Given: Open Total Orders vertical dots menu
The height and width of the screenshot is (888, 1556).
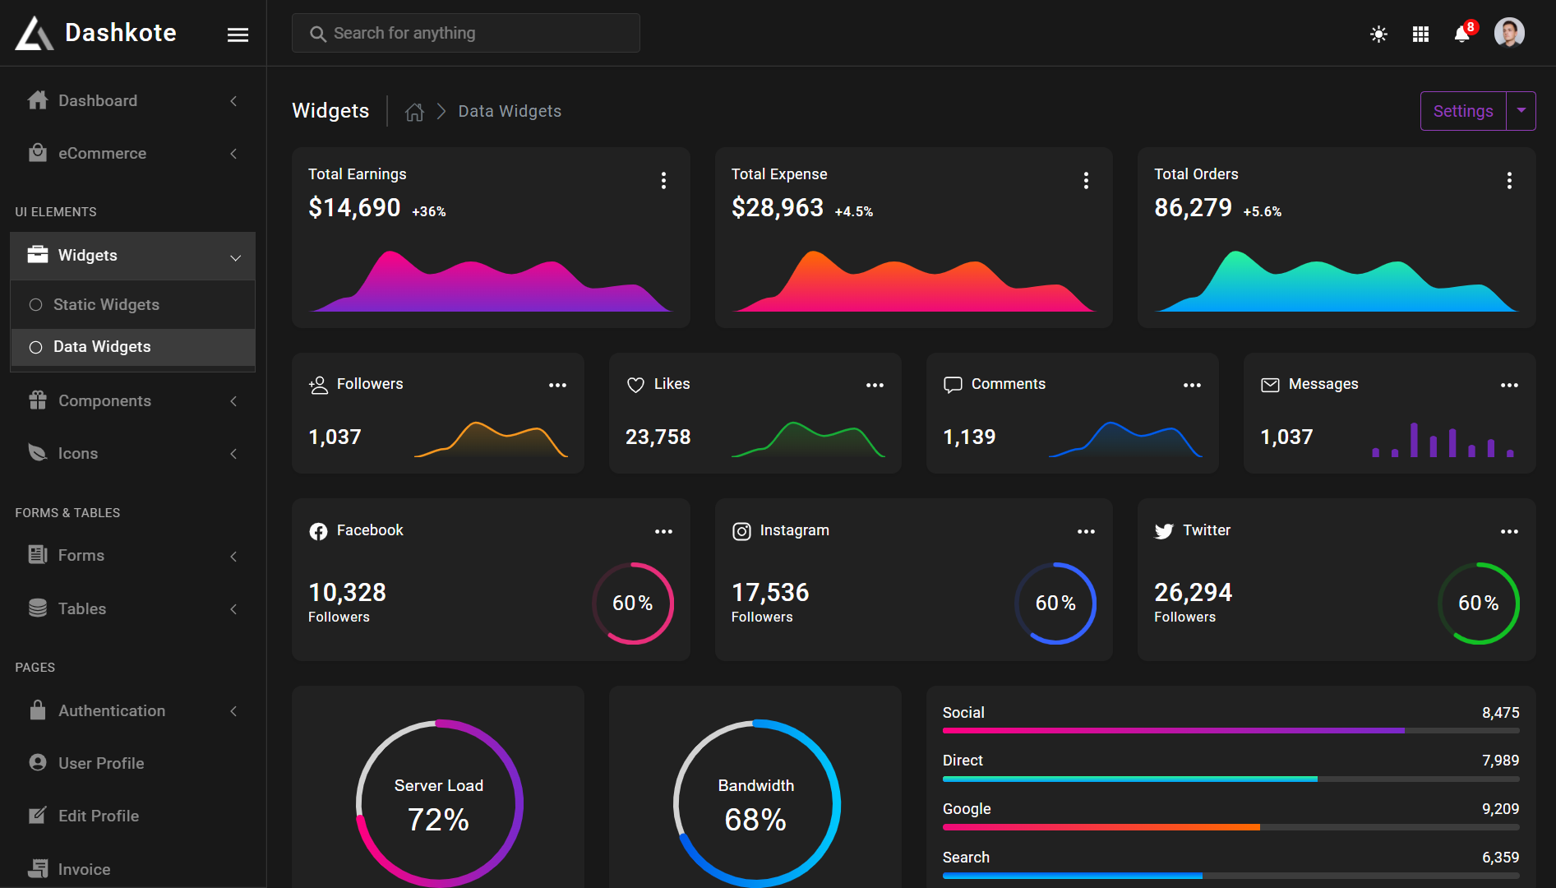Looking at the screenshot, I should (1509, 181).
